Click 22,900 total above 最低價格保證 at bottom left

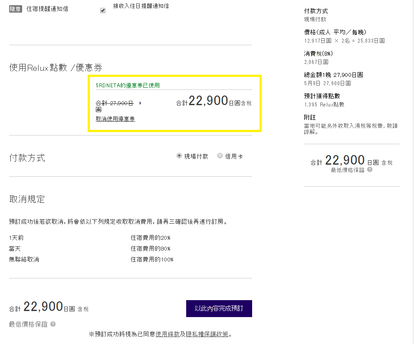click(x=43, y=307)
